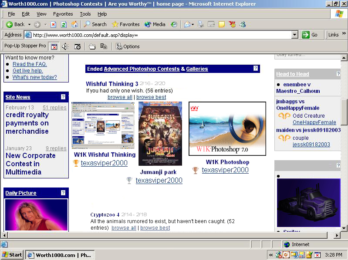Open the W1K Wishful Thinking thumbnail
Image resolution: width=348 pixels, height=260 pixels.
(x=103, y=125)
